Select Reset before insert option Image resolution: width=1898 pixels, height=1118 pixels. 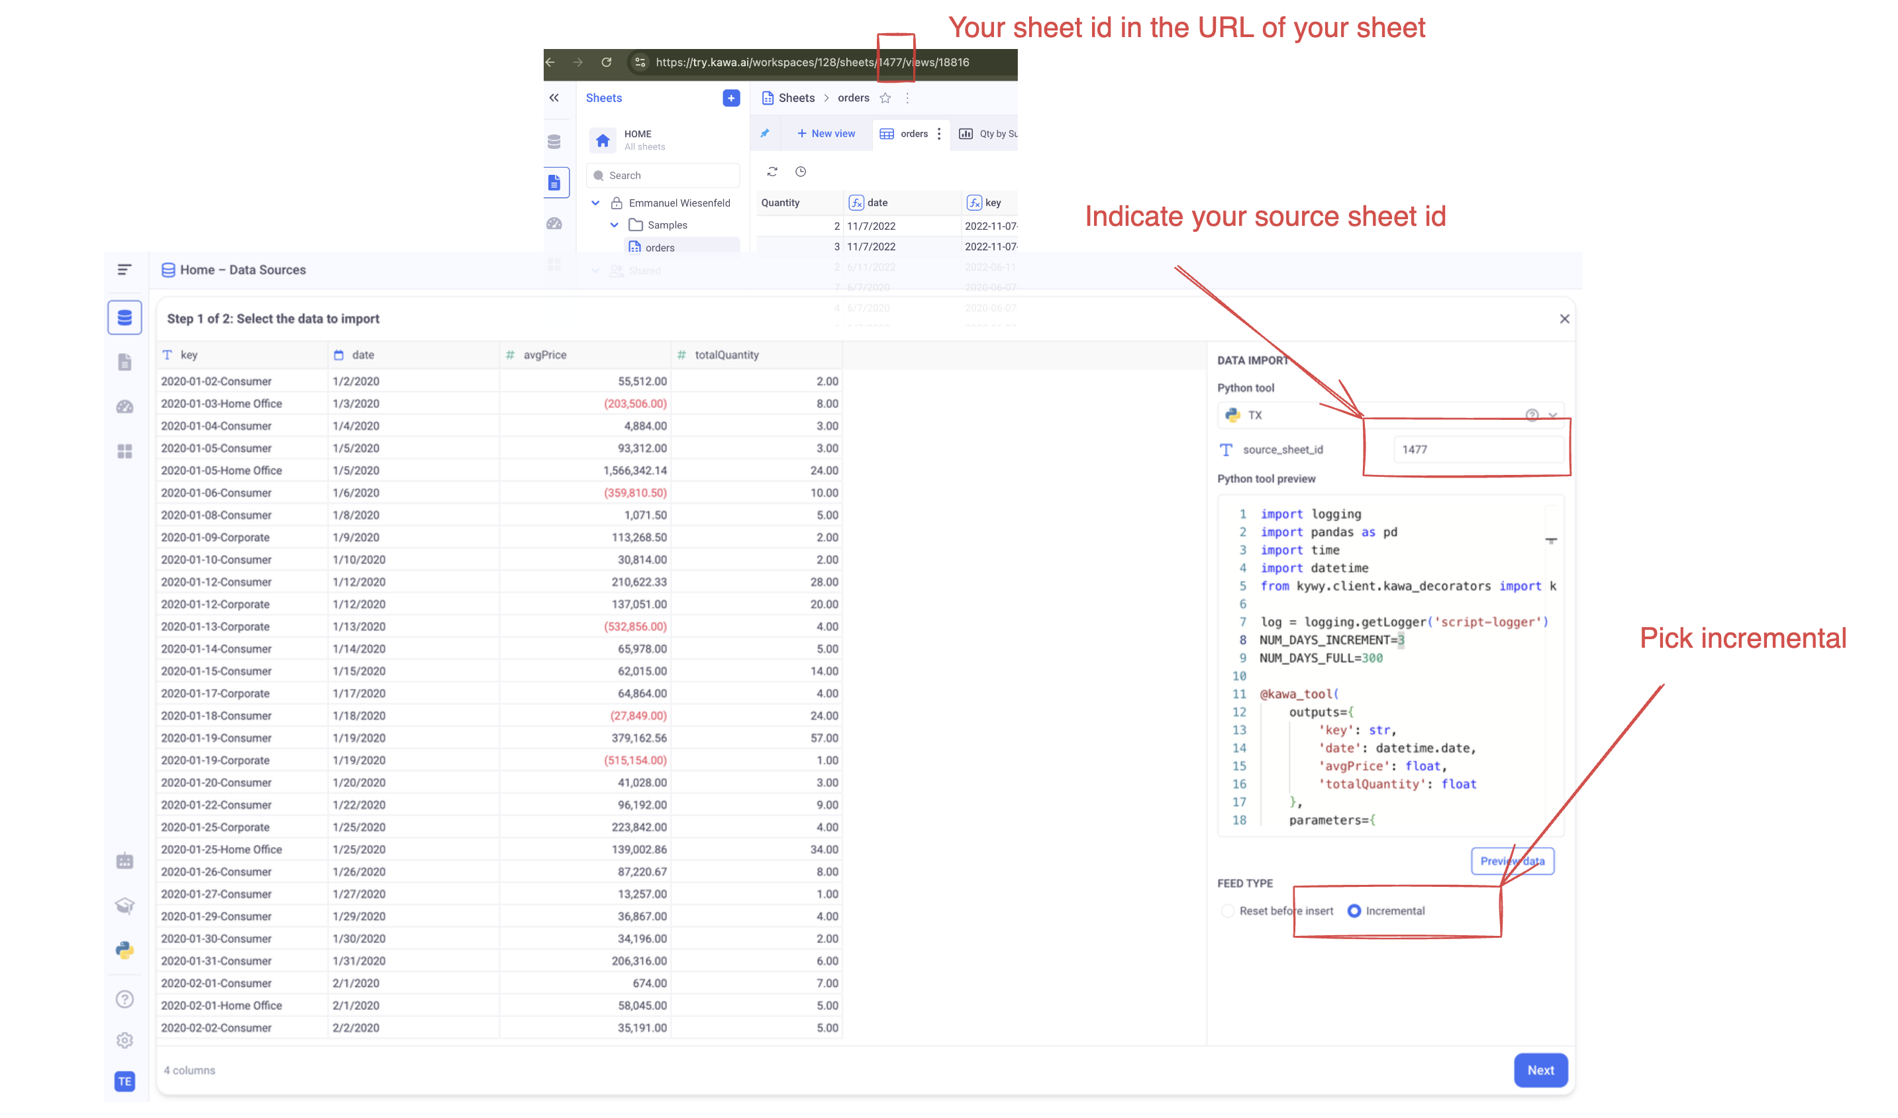coord(1228,911)
